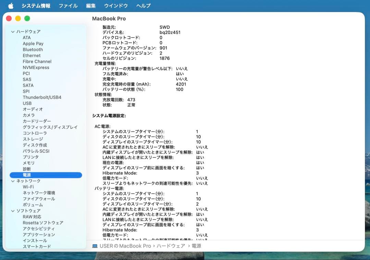Select Thunderbolt/USB4 in the sidebar

42,97
